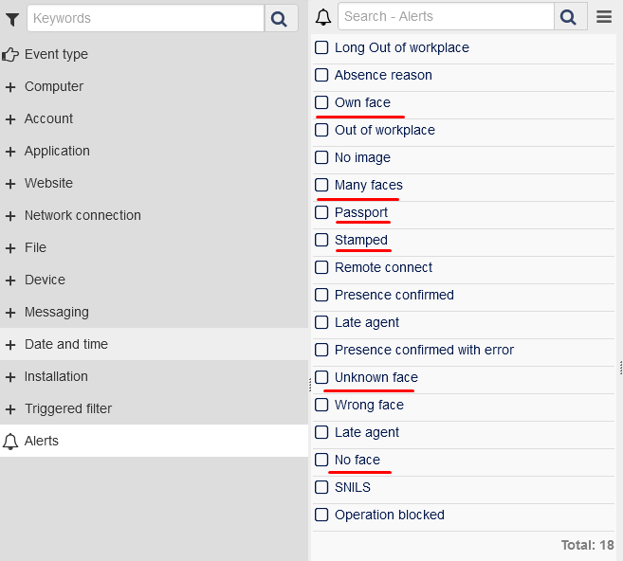This screenshot has height=561, width=623.
Task: Click the Alerts search magnifier button
Action: pyautogui.click(x=568, y=17)
